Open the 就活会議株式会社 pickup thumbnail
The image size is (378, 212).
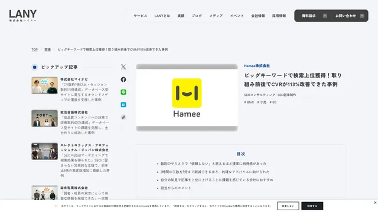coord(44,118)
